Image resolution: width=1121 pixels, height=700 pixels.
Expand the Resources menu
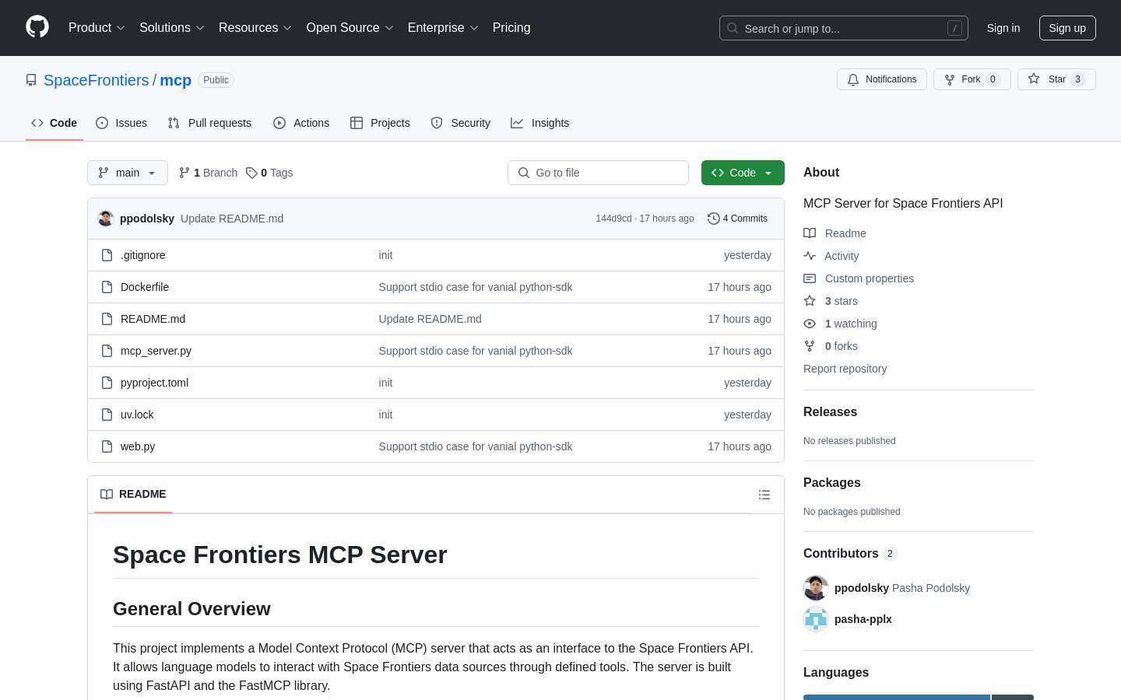tap(255, 28)
